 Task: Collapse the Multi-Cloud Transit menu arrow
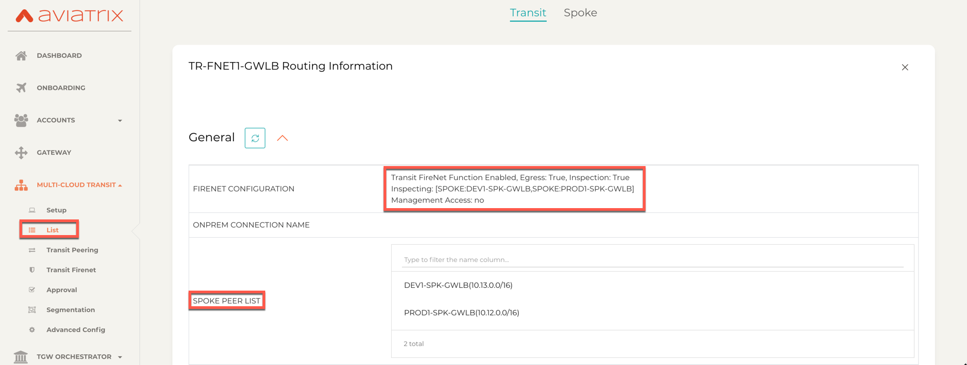point(120,185)
